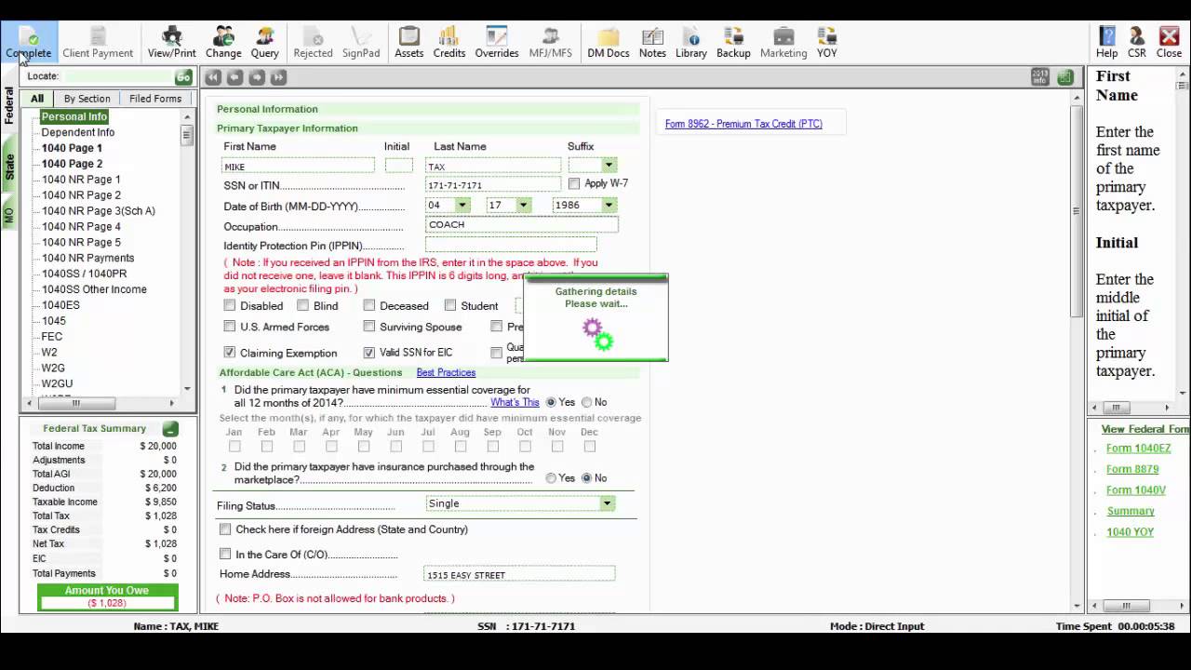The width and height of the screenshot is (1191, 670).
Task: Open DM Docs folder icon
Action: point(609,43)
